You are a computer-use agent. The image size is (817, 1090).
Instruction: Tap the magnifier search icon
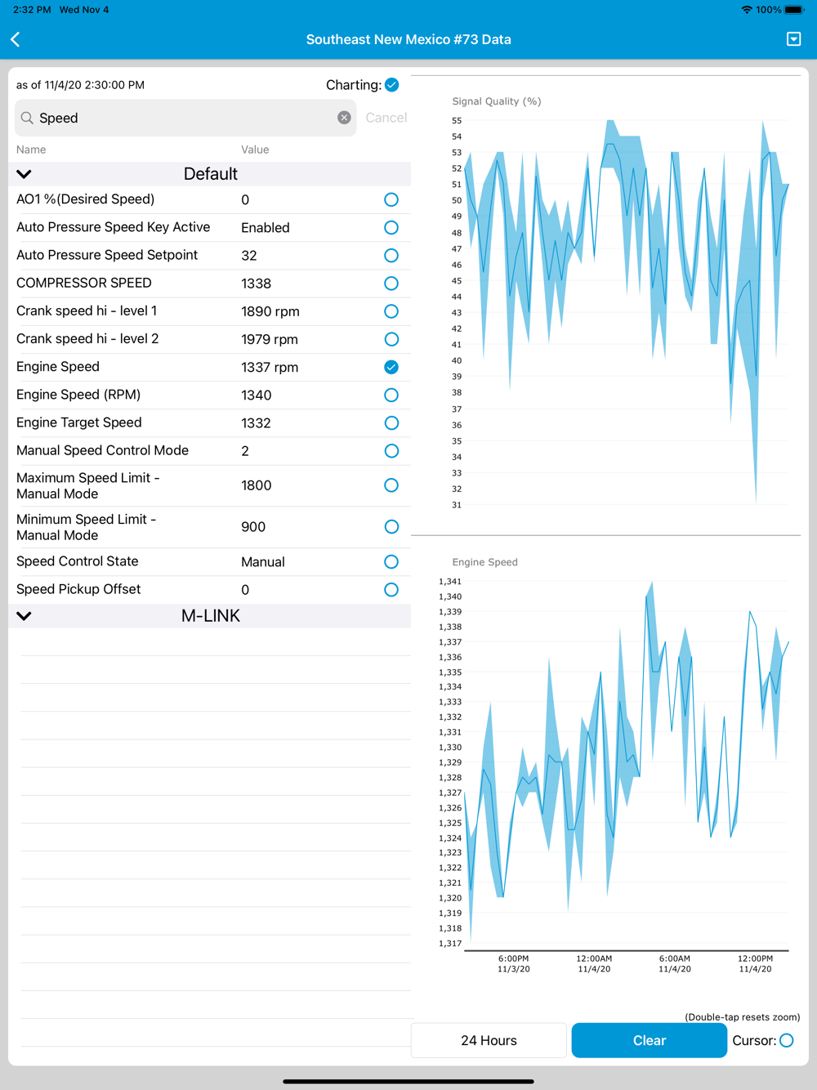coord(27,118)
